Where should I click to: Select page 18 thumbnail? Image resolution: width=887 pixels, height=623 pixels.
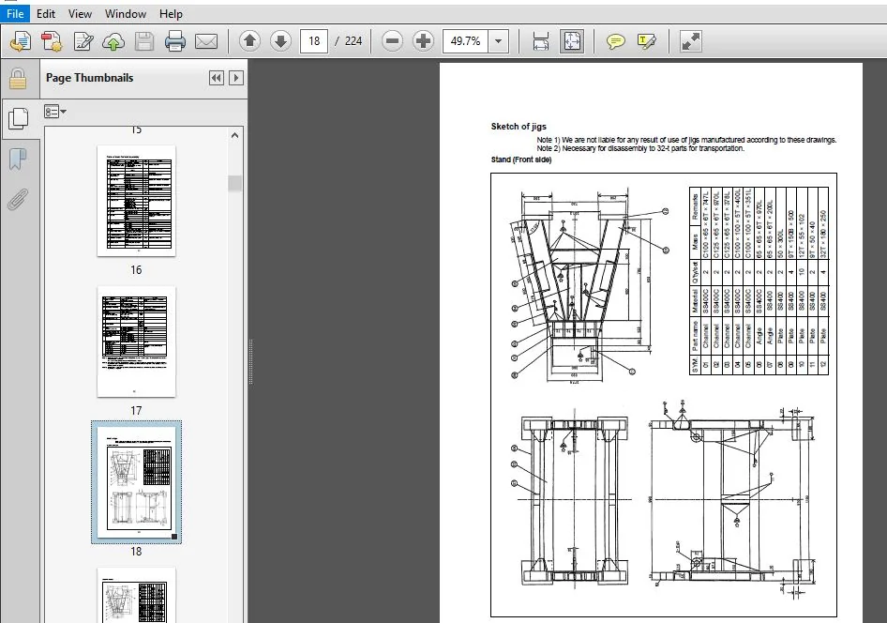click(136, 482)
